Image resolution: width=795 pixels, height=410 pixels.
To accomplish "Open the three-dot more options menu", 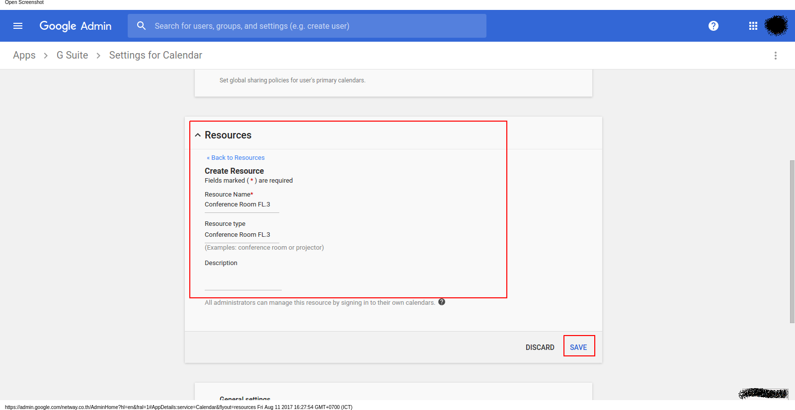I will click(x=775, y=56).
